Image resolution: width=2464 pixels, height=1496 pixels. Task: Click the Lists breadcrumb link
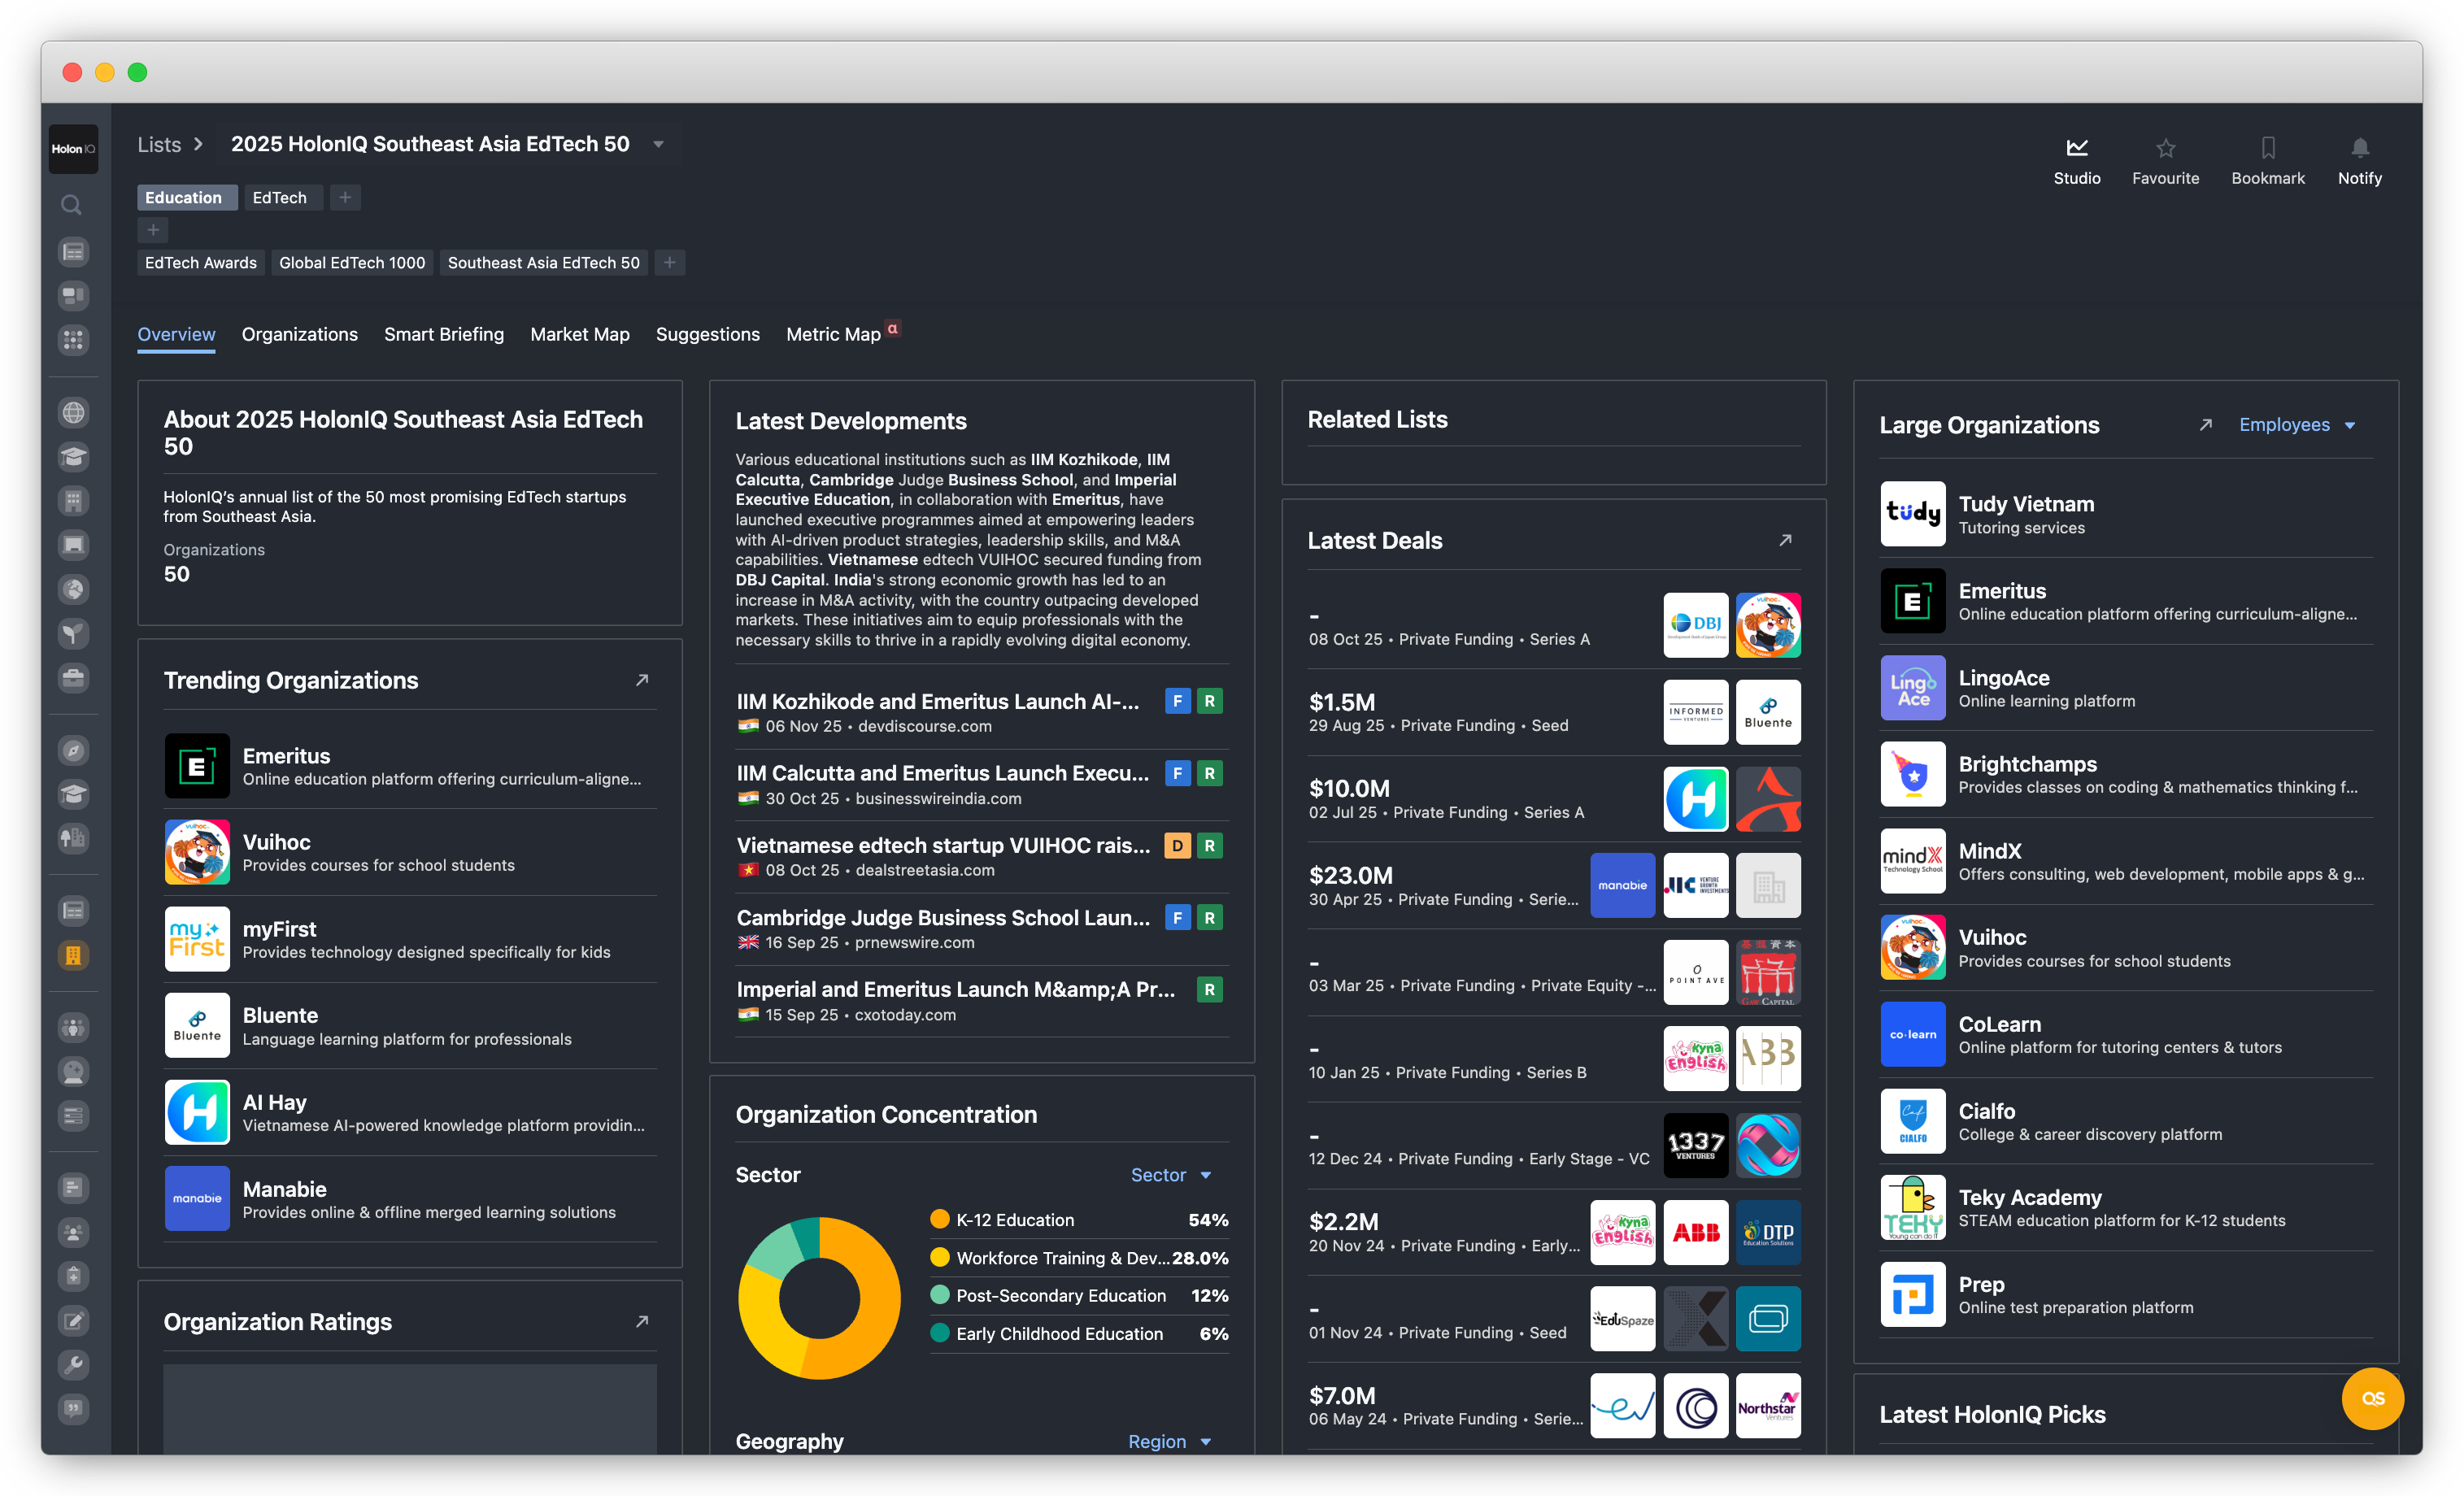pos(159,144)
